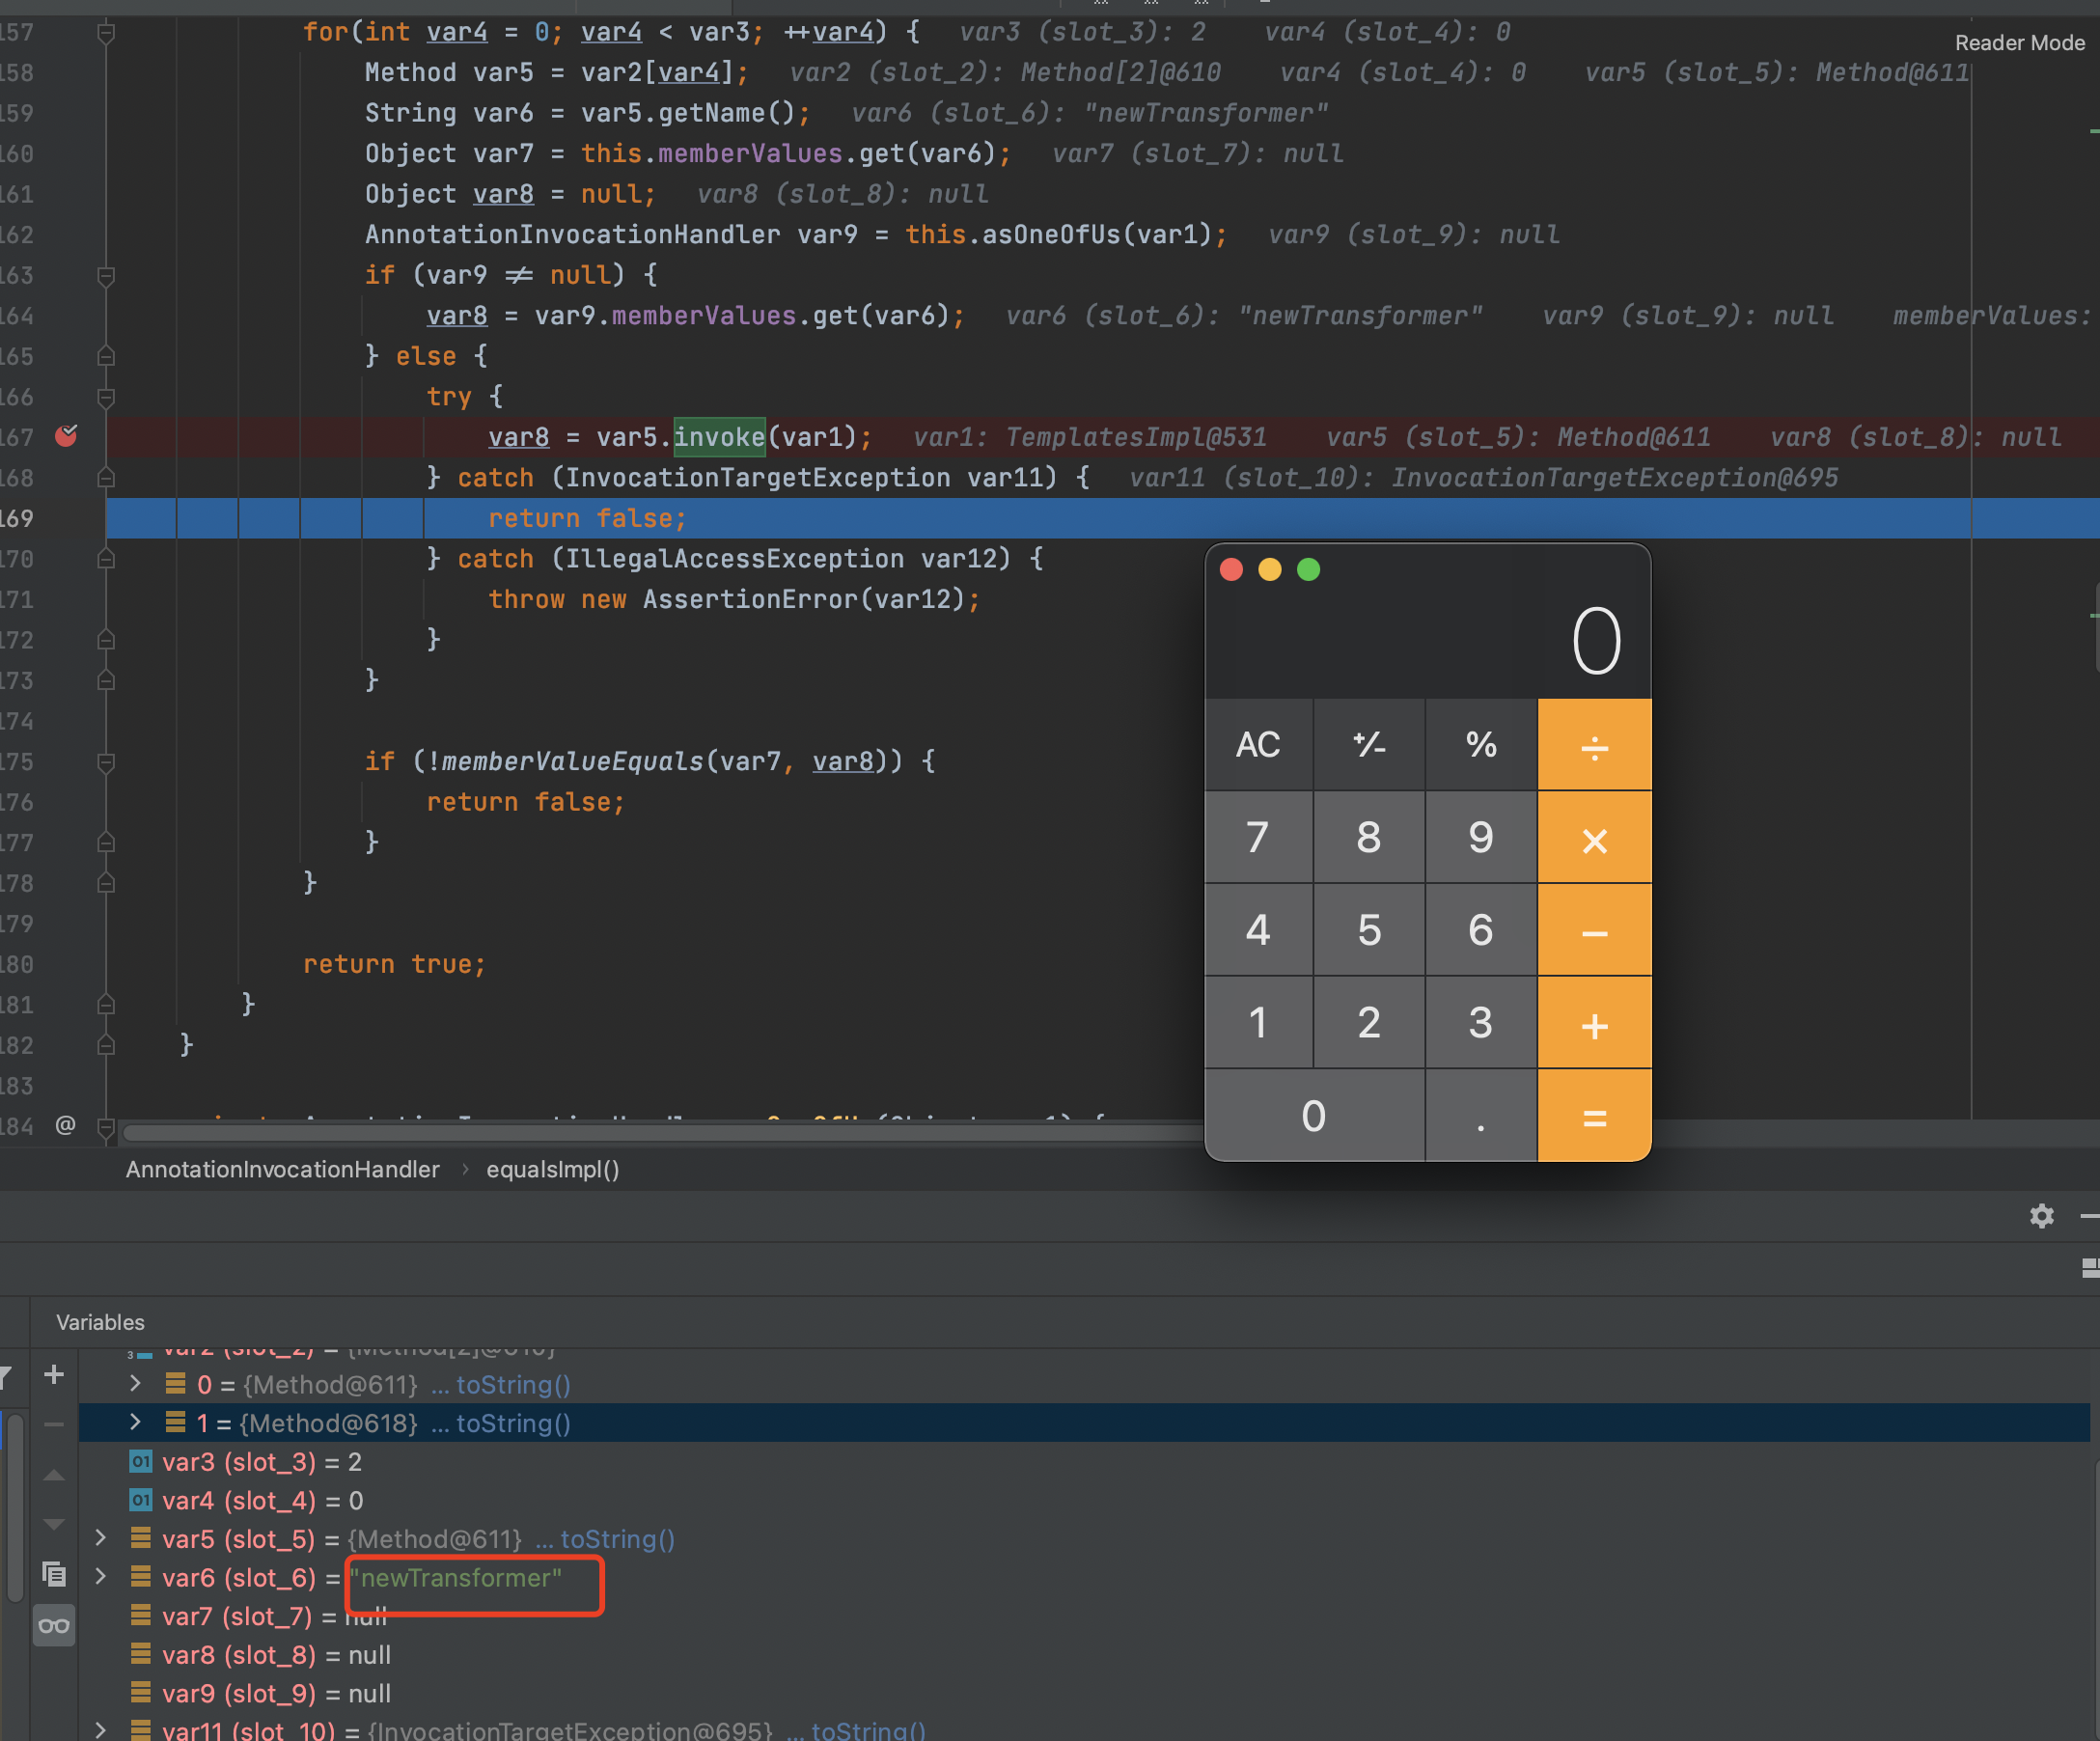This screenshot has height=1741, width=2100.
Task: Click Calculator digit 9
Action: click(x=1481, y=838)
